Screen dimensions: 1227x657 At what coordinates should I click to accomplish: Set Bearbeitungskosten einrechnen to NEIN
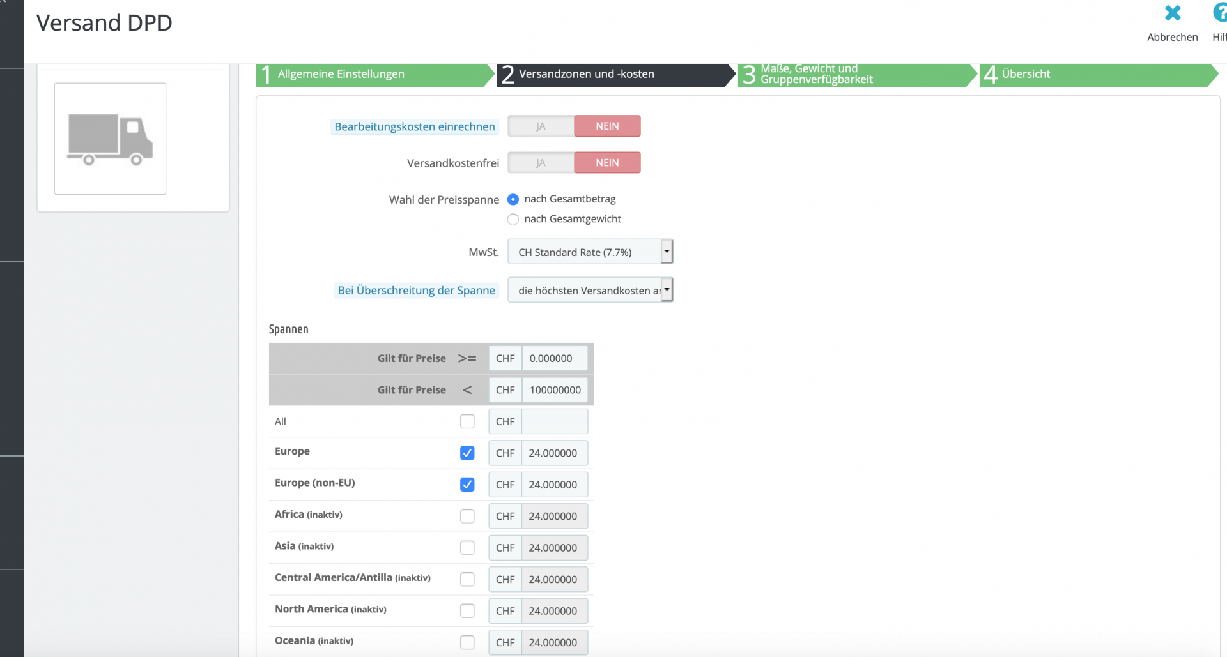click(607, 126)
